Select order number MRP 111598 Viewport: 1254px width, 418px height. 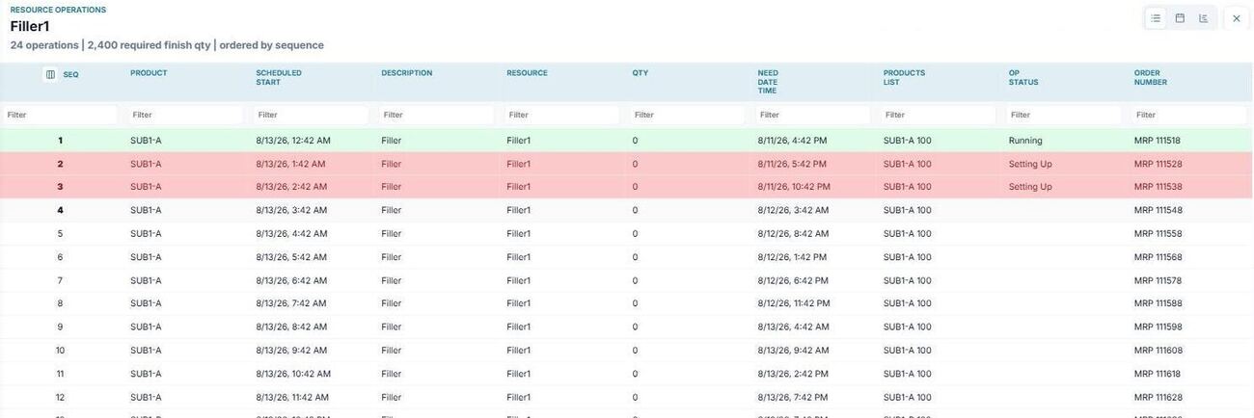pos(1158,327)
